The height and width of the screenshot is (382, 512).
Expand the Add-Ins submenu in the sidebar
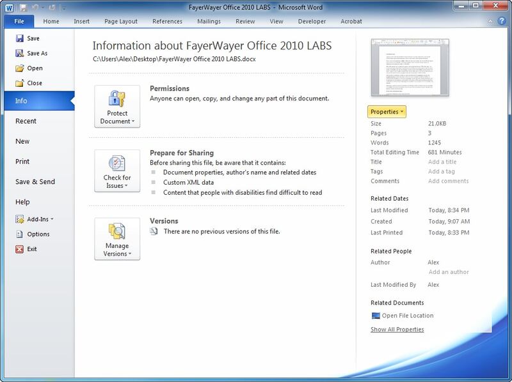click(x=40, y=219)
